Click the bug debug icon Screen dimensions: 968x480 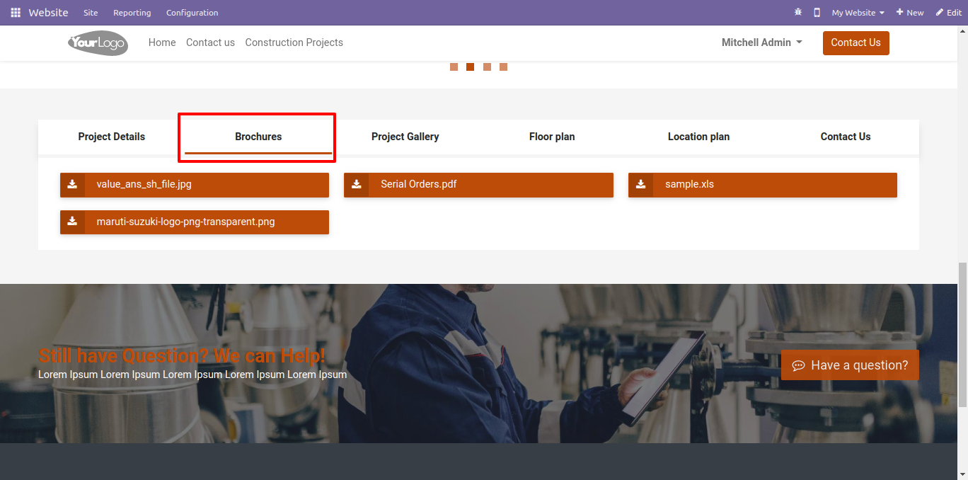pos(798,13)
